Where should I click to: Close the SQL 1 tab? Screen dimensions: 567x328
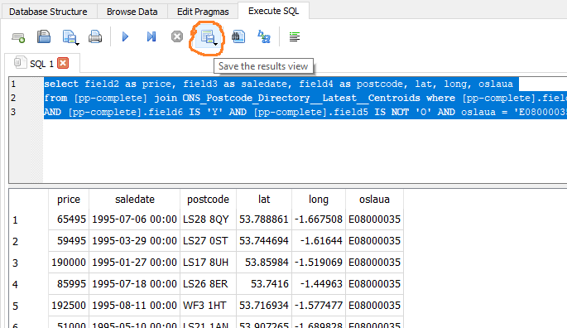tap(63, 63)
